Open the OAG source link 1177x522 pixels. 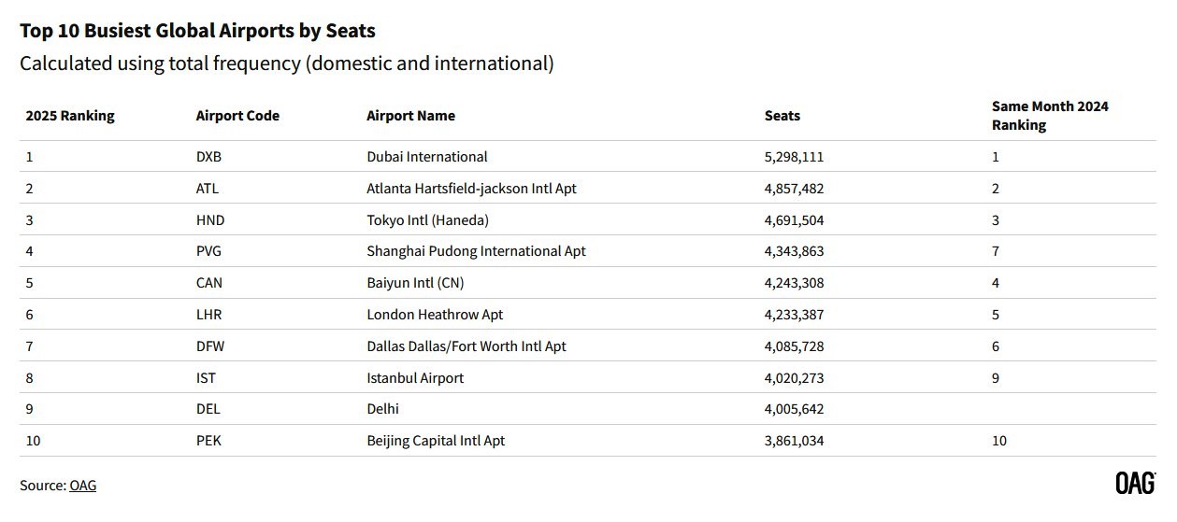(82, 486)
